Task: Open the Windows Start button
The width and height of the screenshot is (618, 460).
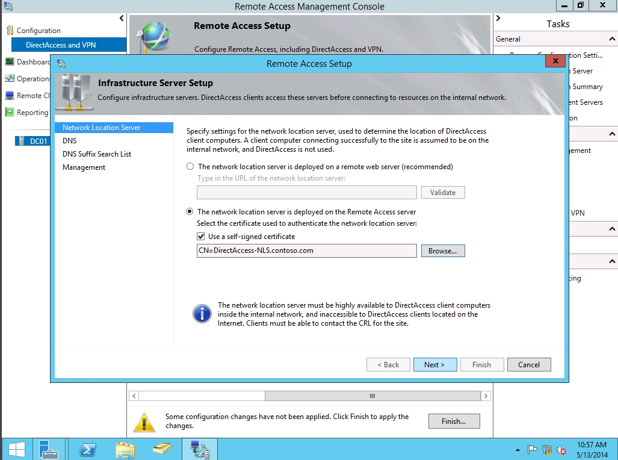Action: [x=17, y=449]
